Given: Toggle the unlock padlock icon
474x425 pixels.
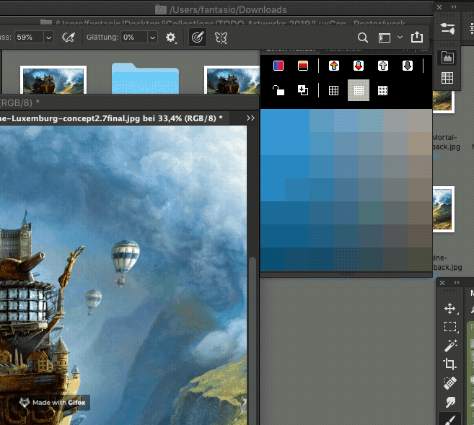Looking at the screenshot, I should pyautogui.click(x=278, y=90).
